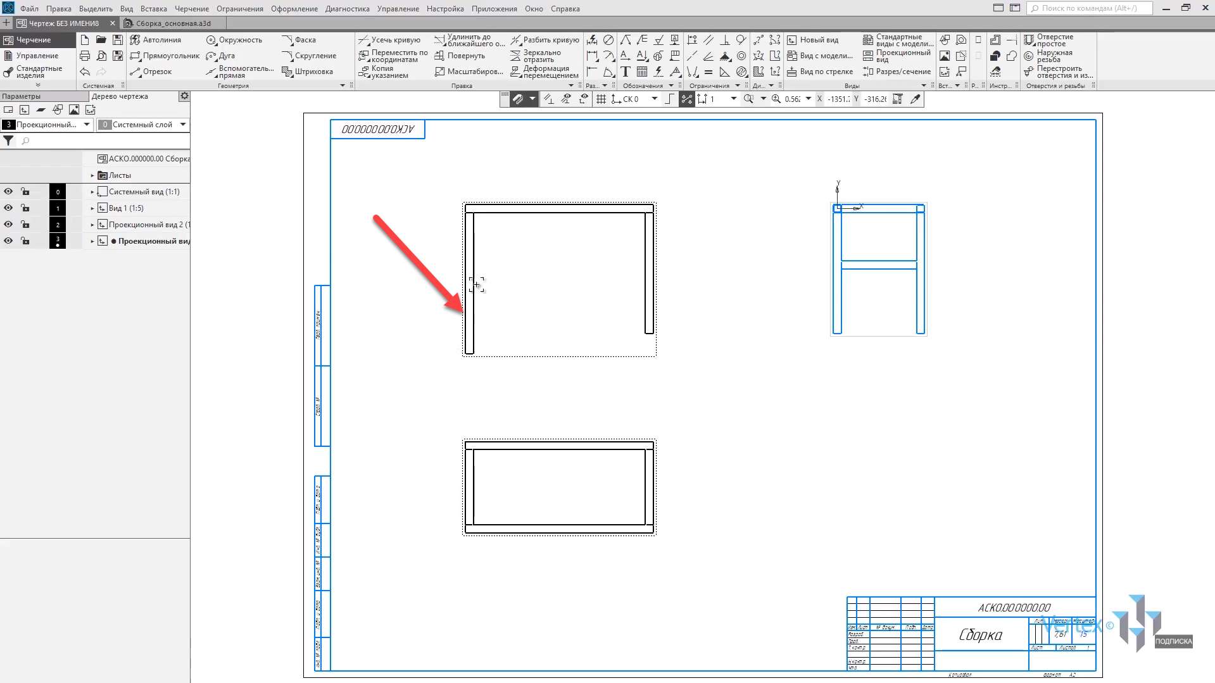Insert text with the T icon
The height and width of the screenshot is (683, 1215).
(x=626, y=72)
